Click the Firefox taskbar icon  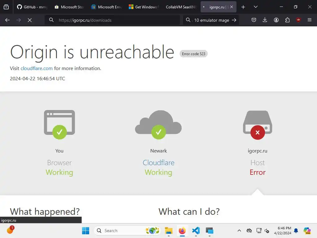pos(182,231)
